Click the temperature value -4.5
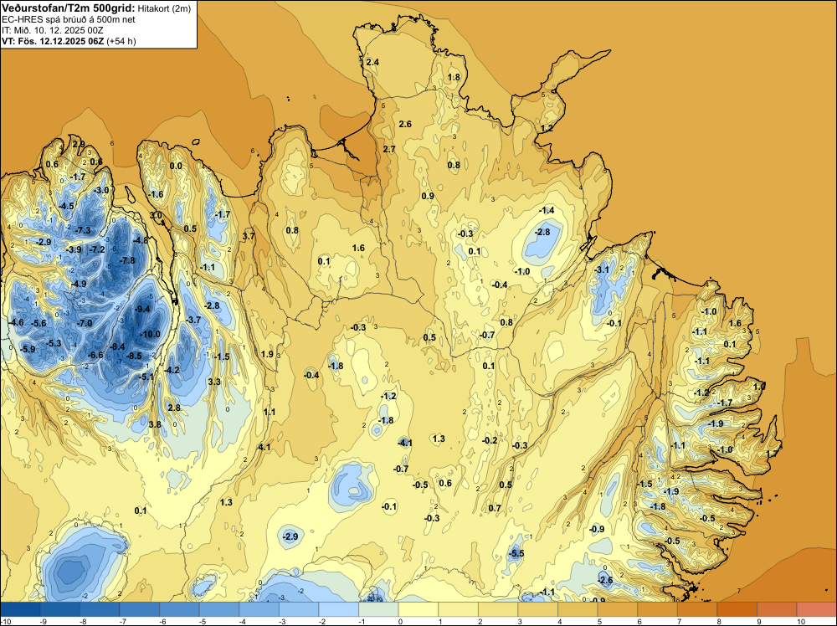Screen dimensions: 837x626 pyautogui.click(x=66, y=206)
